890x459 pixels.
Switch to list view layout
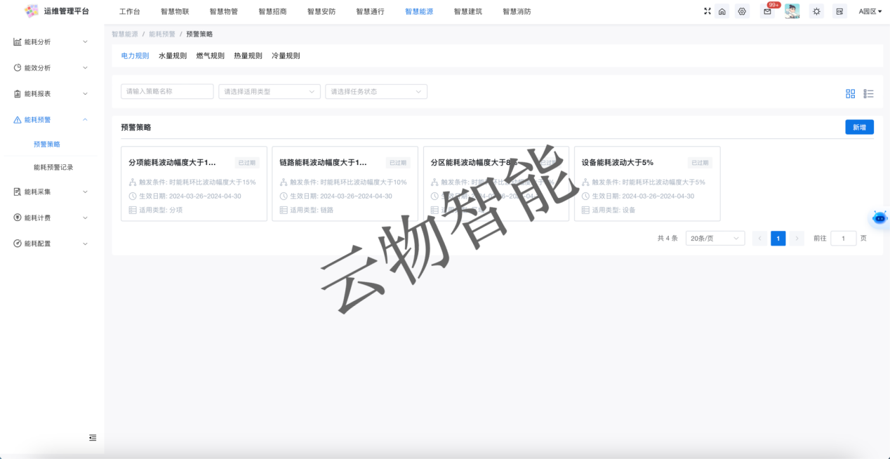pos(868,93)
